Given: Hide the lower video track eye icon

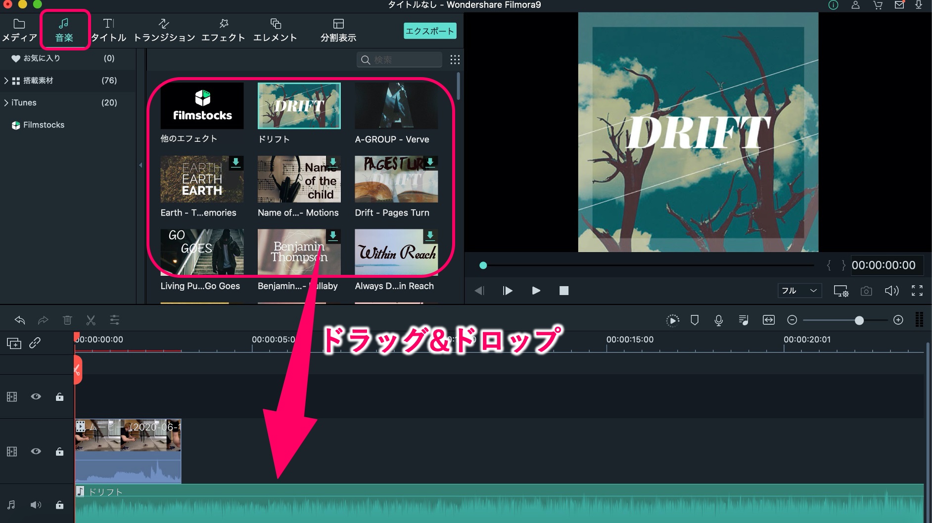Looking at the screenshot, I should tap(36, 451).
